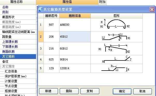Select the 名称 property row
156x96 pixels.
click(x=18, y=7)
